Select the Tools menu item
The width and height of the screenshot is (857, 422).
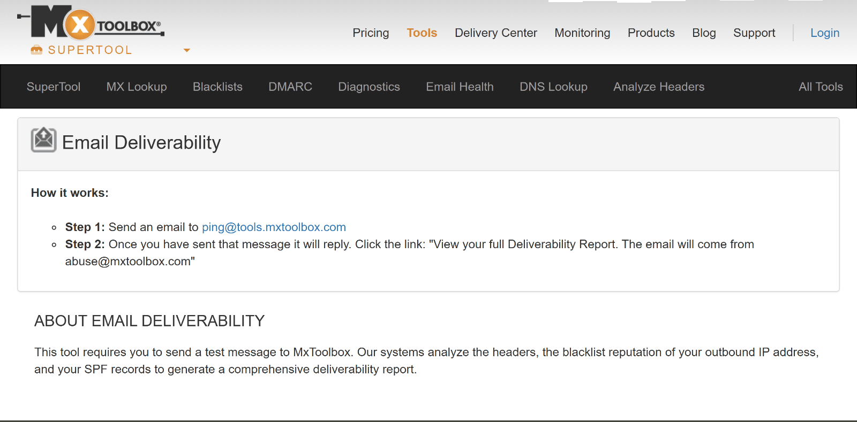[x=422, y=33]
